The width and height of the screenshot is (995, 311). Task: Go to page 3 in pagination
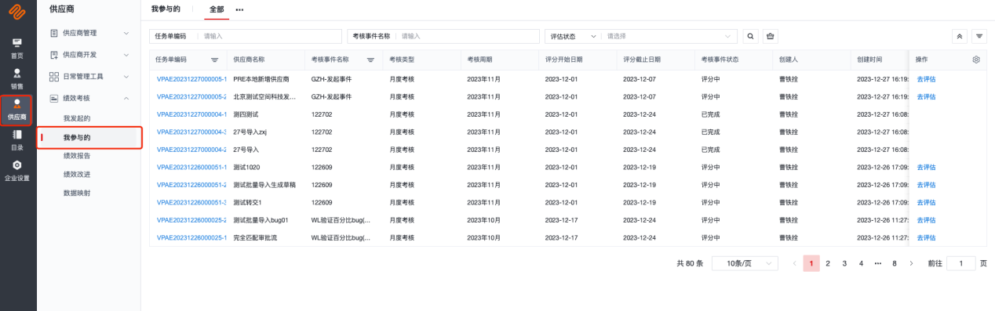coord(844,263)
